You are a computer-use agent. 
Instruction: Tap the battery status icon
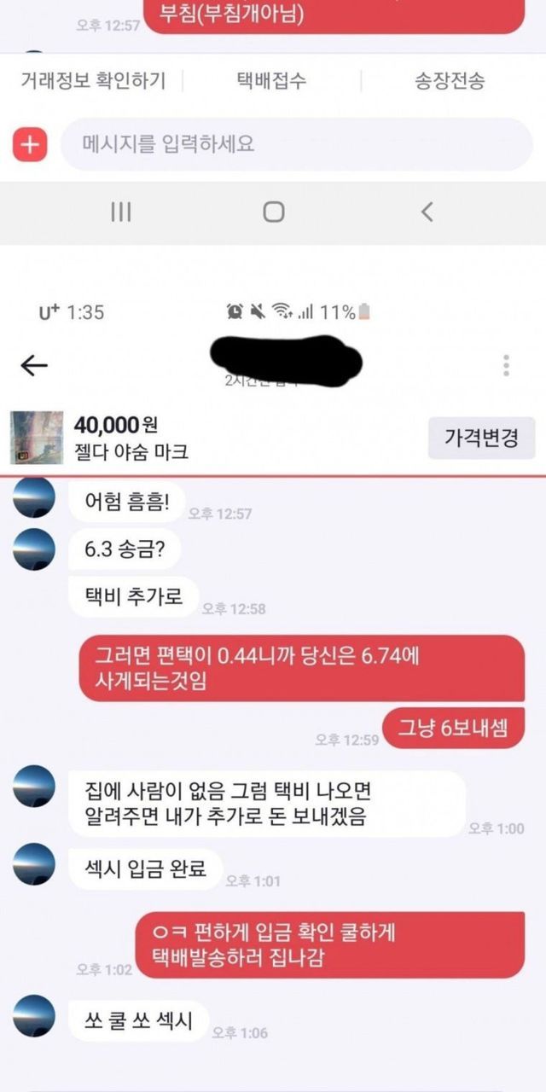365,312
